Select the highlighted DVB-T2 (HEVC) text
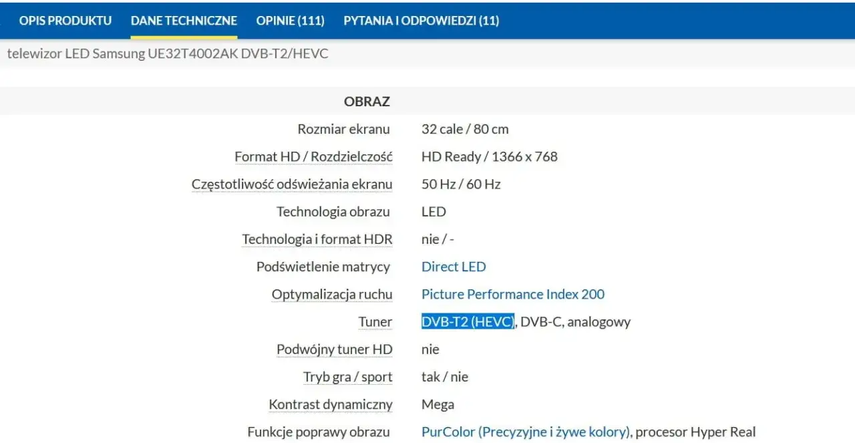The width and height of the screenshot is (855, 443). point(467,321)
